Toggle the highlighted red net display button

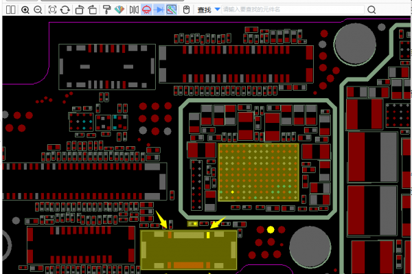click(x=147, y=10)
